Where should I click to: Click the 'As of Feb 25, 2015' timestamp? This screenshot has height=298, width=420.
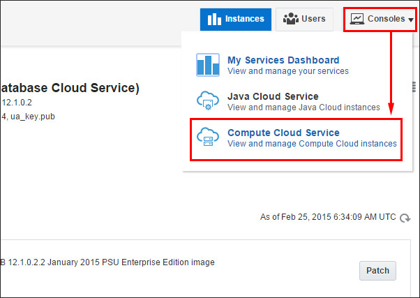pyautogui.click(x=328, y=217)
